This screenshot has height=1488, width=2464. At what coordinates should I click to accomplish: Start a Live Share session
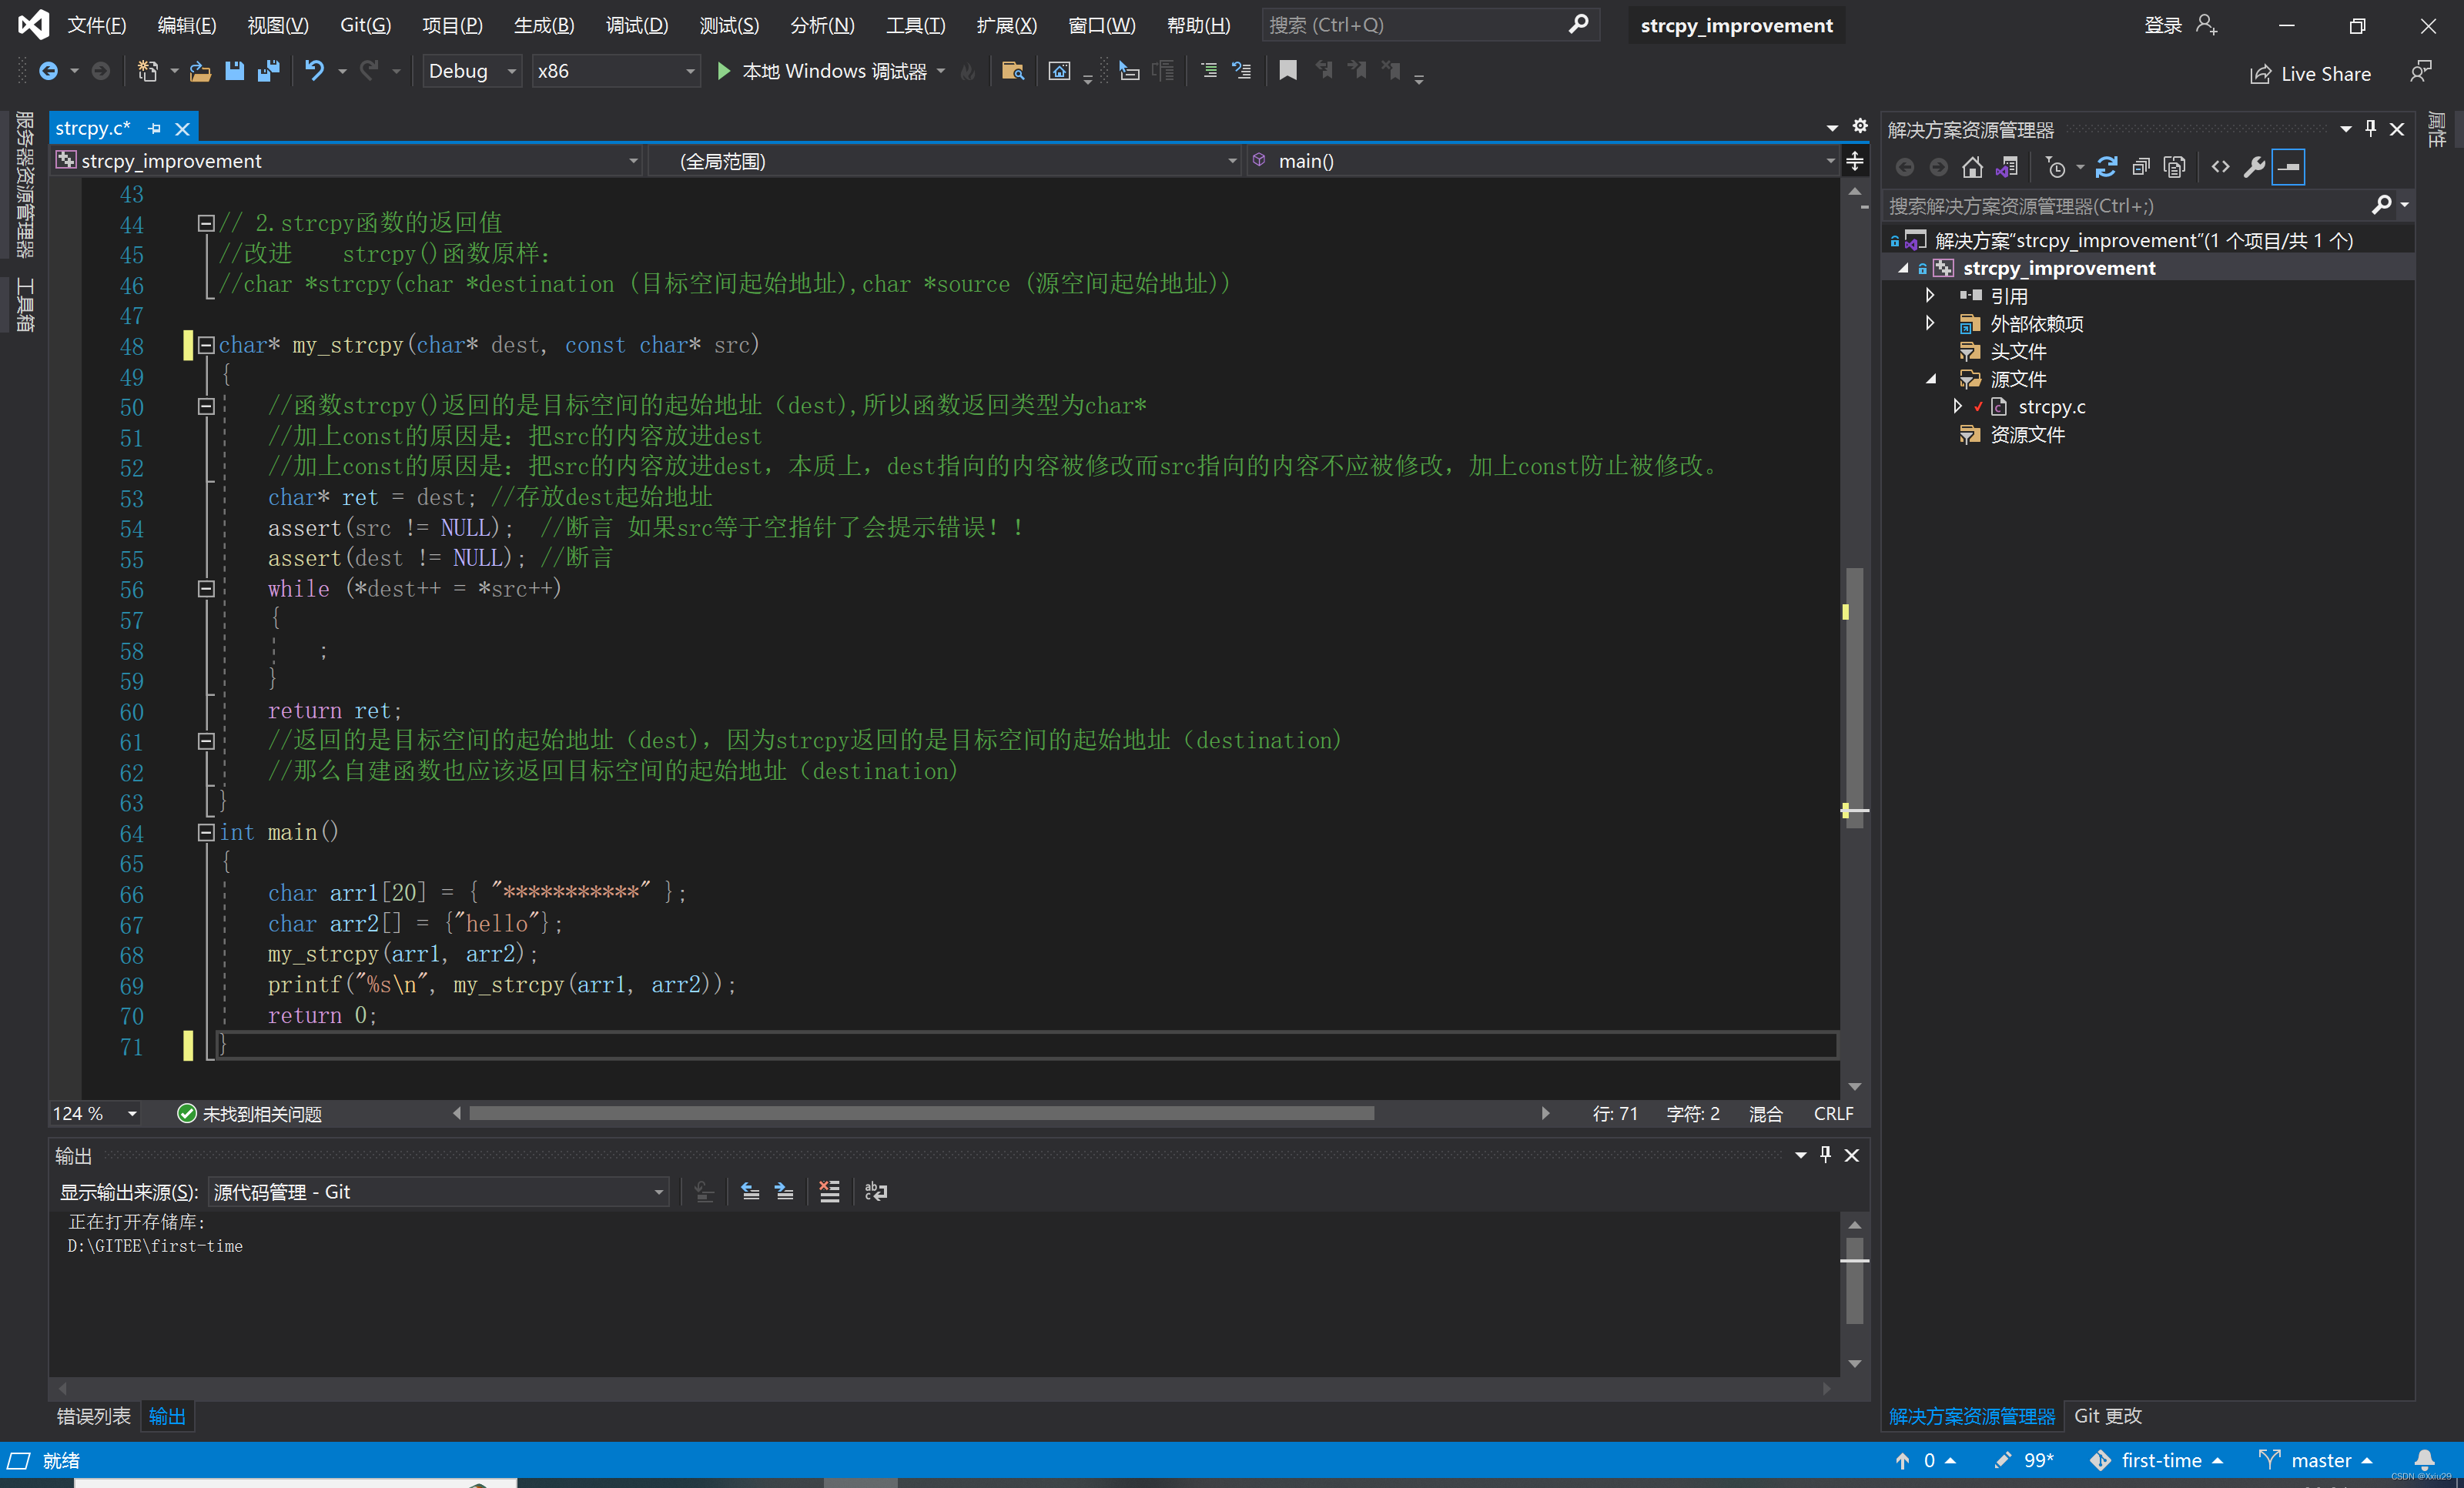point(2310,72)
